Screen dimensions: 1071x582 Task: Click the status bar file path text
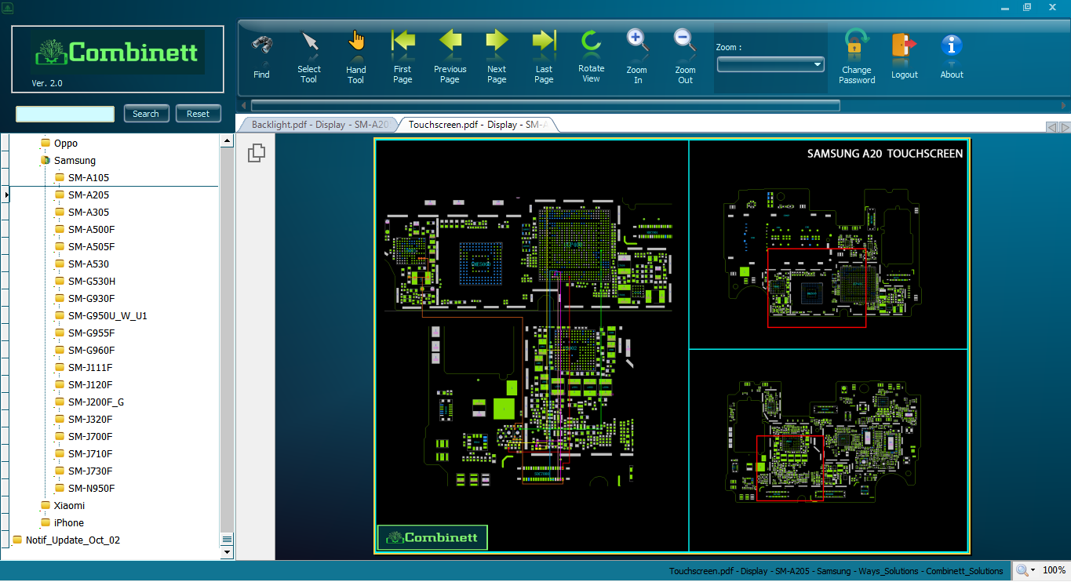pyautogui.click(x=836, y=571)
